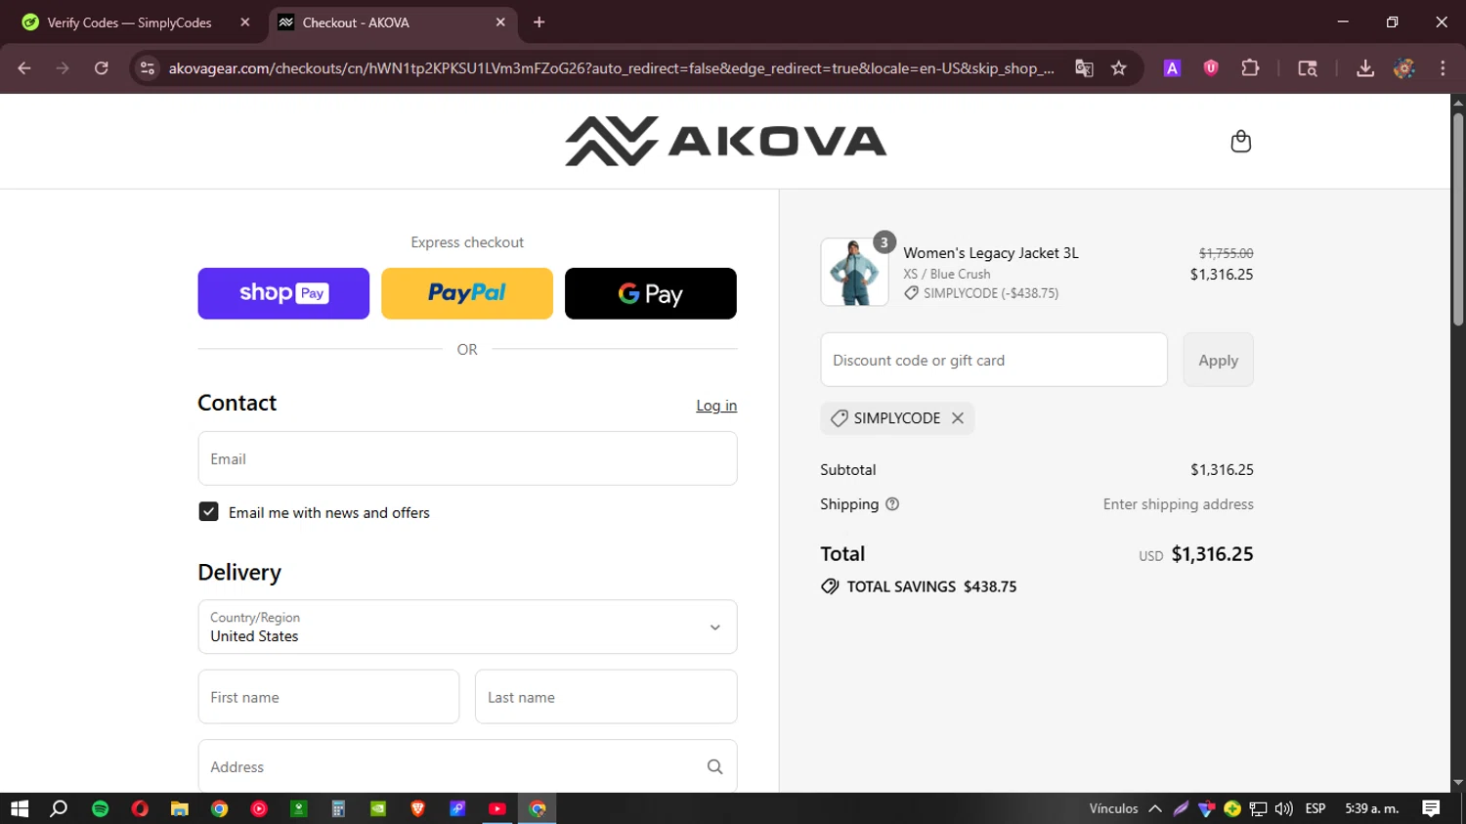Click the network icon in system tray
The image size is (1466, 824).
point(1258,808)
